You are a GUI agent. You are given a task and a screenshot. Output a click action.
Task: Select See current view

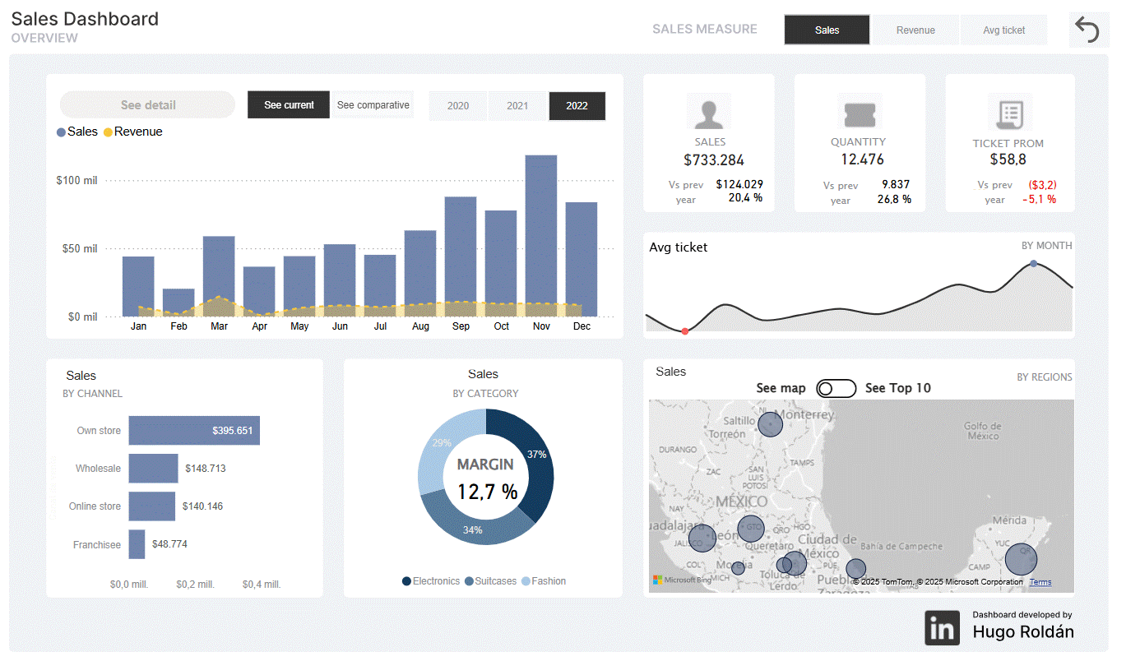click(289, 105)
